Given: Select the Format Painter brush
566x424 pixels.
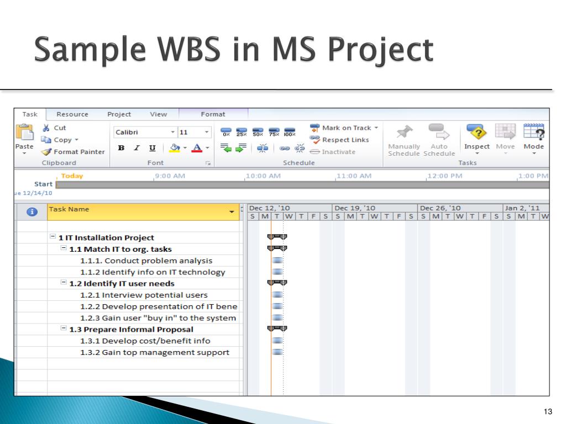Looking at the screenshot, I should click(46, 152).
